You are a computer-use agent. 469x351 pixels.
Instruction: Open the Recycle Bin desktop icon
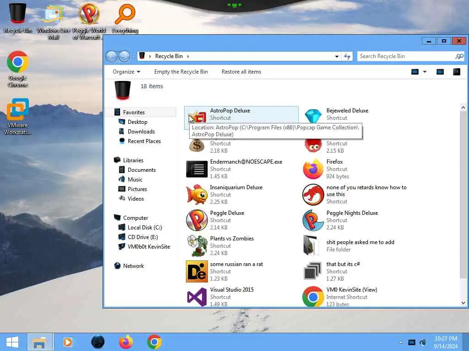tap(18, 17)
